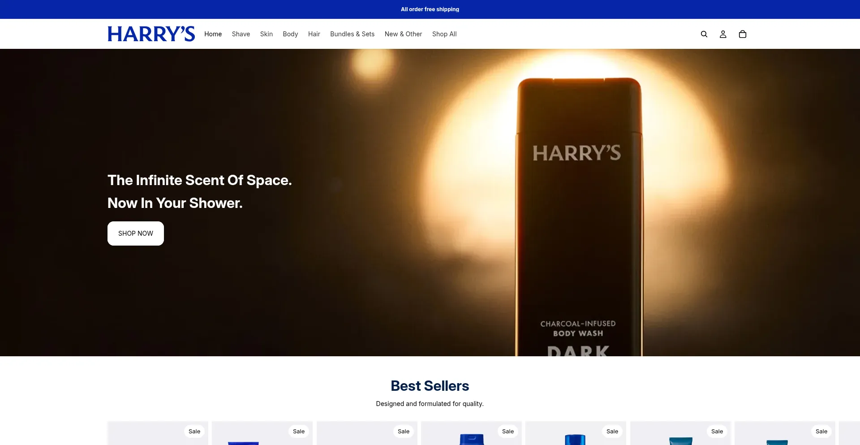Screen dimensions: 860x445
Task: Open the Hair menu
Action: 314,34
